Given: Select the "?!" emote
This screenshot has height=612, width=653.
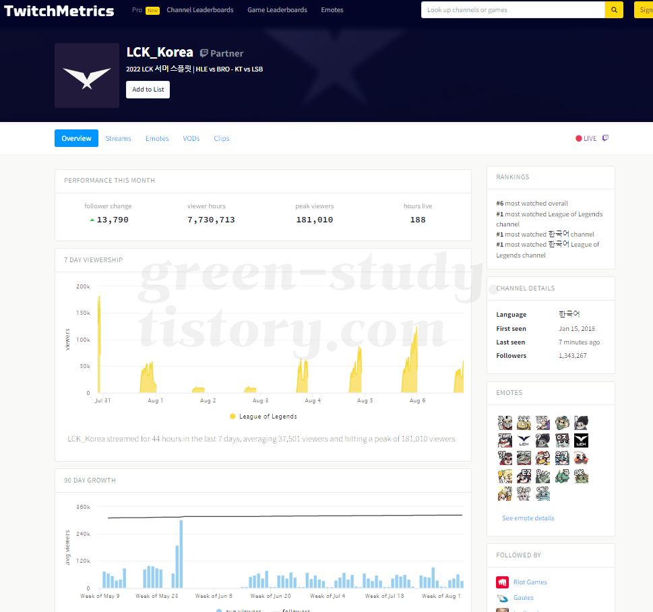Looking at the screenshot, I should click(505, 458).
